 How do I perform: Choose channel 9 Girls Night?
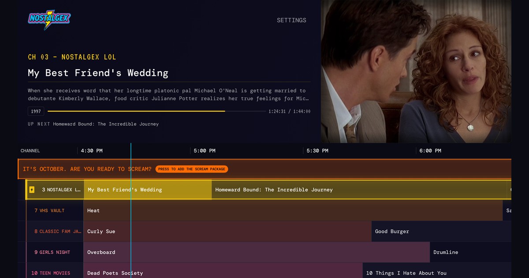55,252
